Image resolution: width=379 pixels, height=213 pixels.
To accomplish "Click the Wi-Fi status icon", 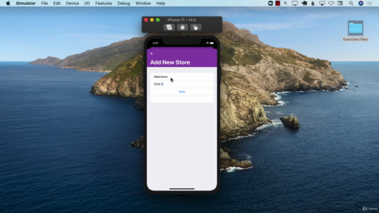I will 331,3.
